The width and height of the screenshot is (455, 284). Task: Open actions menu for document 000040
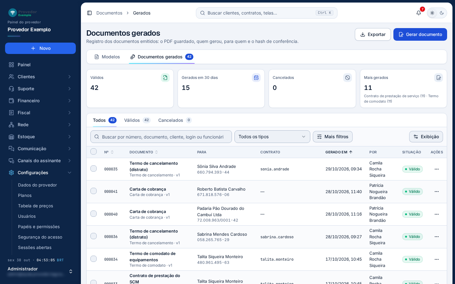[x=437, y=214]
